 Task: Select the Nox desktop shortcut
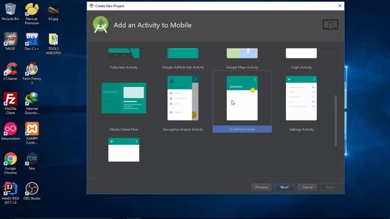(32, 161)
